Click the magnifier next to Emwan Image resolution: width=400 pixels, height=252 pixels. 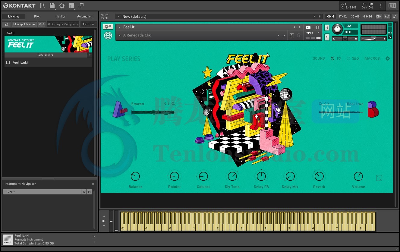click(173, 104)
